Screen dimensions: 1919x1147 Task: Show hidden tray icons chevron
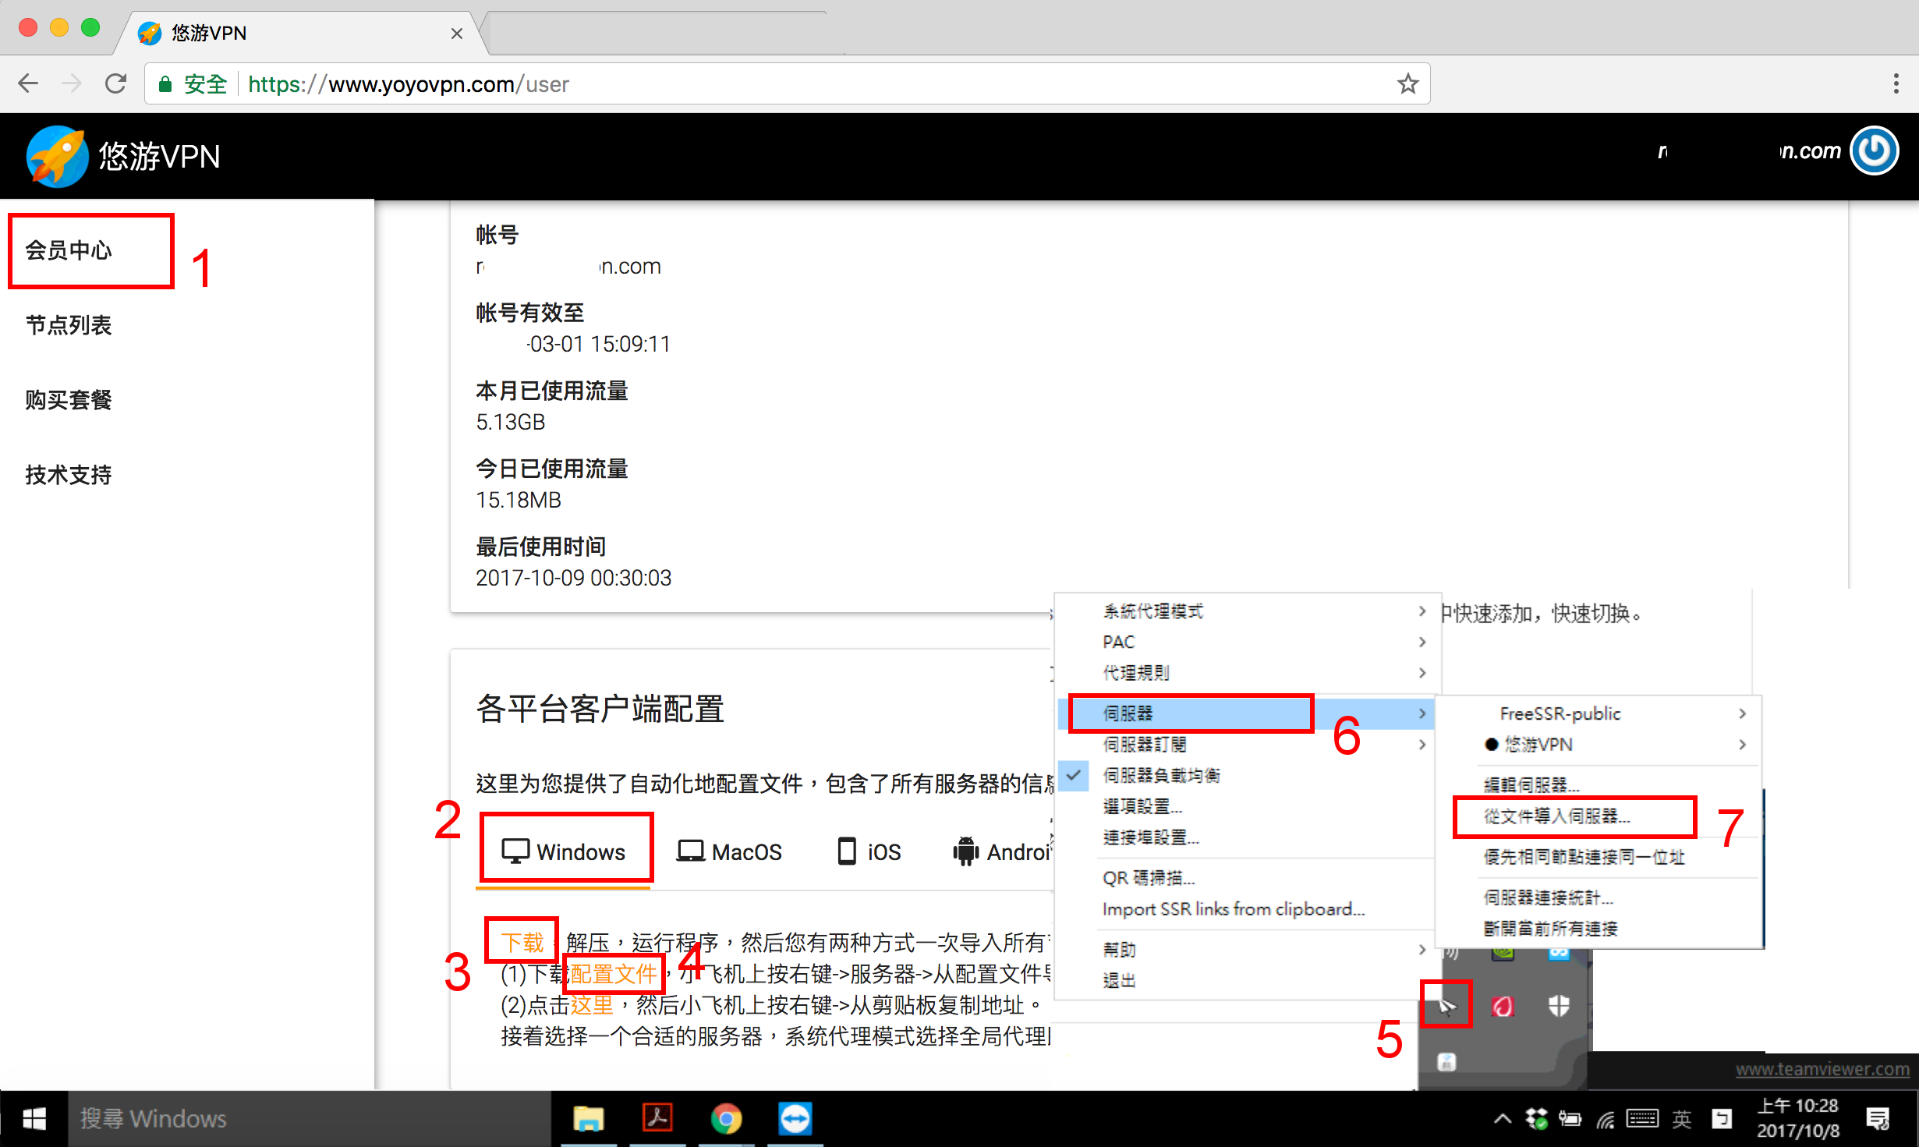(1502, 1120)
